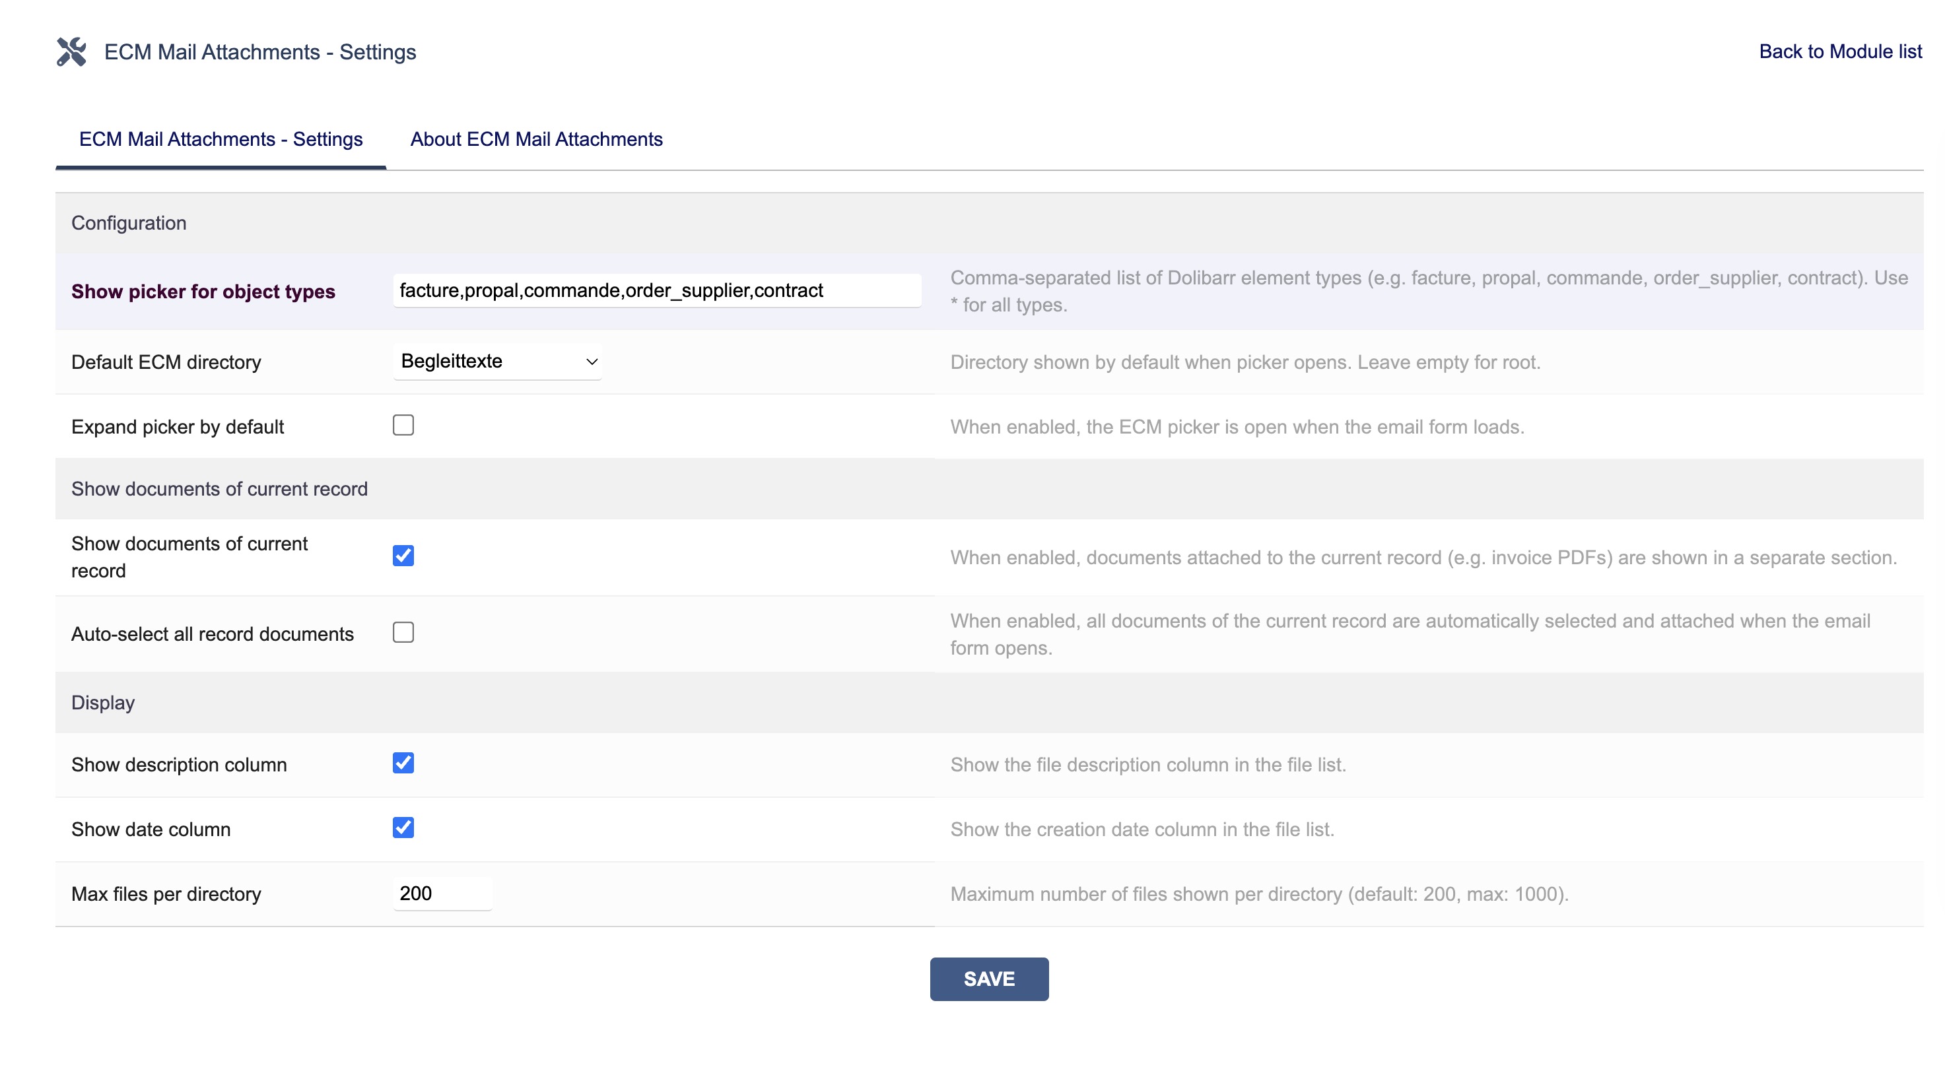Click the page title ECM Mail Attachments - Settings

pos(259,52)
